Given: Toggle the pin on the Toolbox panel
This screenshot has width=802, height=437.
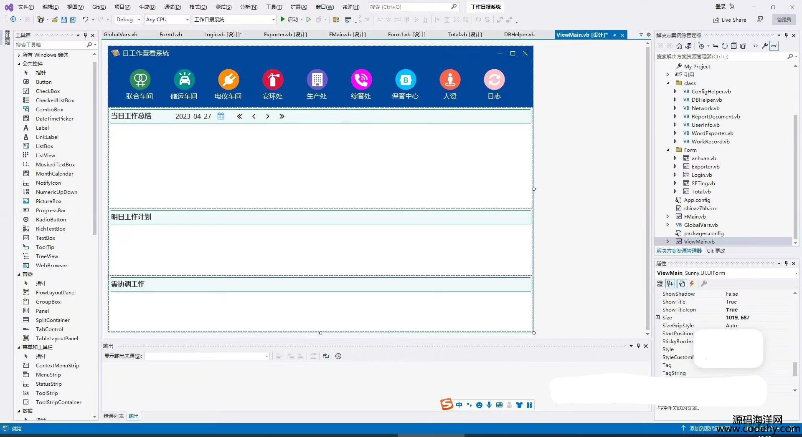Looking at the screenshot, I should [85, 35].
